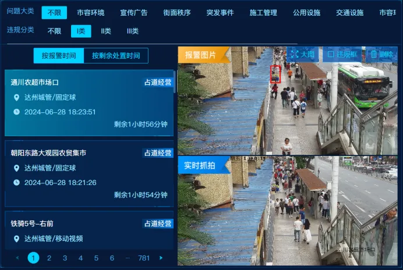This screenshot has width=403, height=270.
Task: Click clock icon beside 18:21:26 timestamp
Action: pyautogui.click(x=16, y=183)
